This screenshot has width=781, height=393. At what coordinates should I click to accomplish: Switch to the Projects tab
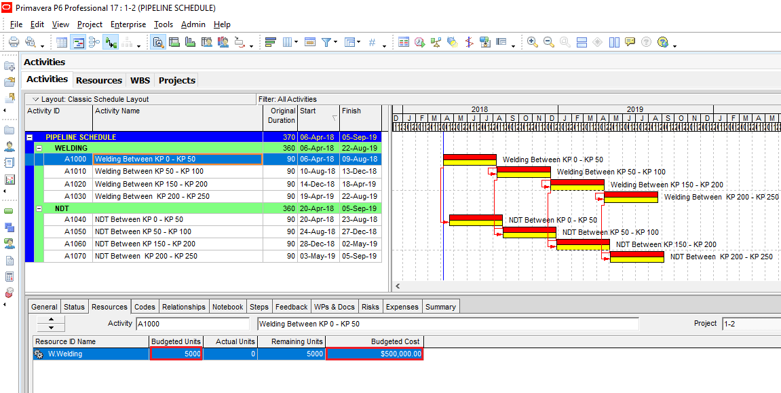click(177, 80)
